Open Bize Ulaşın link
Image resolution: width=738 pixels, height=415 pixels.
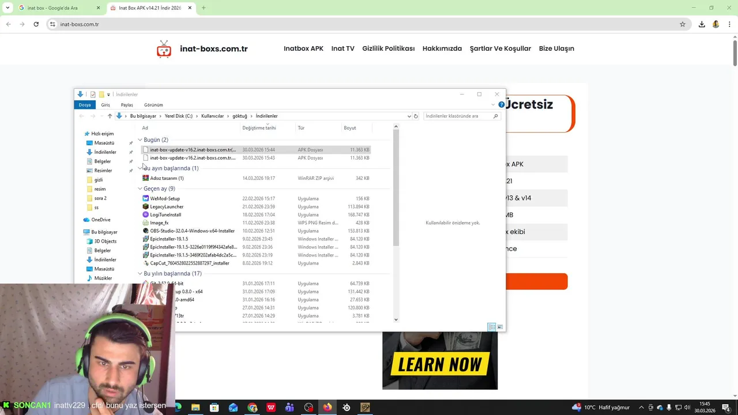coord(556,48)
